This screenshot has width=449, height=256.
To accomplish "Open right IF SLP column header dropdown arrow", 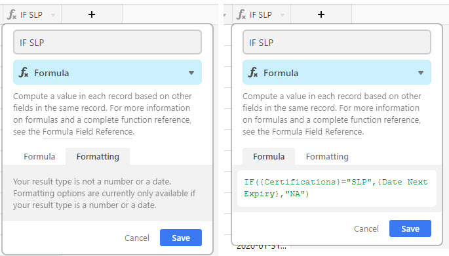I will pos(283,15).
